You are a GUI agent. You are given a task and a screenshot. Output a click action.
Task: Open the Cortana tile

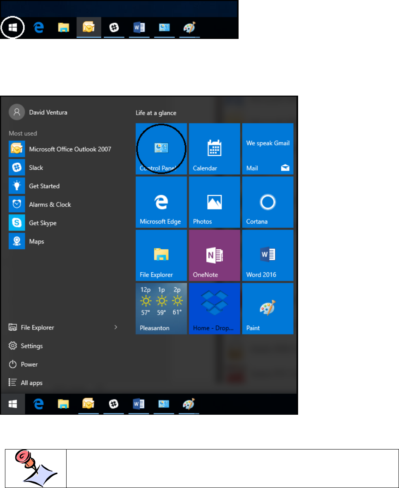point(268,202)
